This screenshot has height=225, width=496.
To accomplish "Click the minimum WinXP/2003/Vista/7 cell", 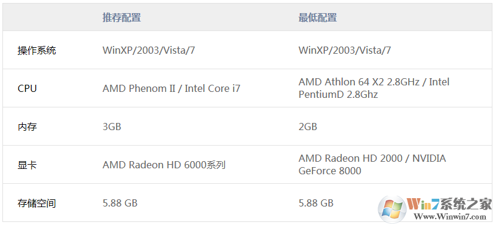I will [345, 50].
